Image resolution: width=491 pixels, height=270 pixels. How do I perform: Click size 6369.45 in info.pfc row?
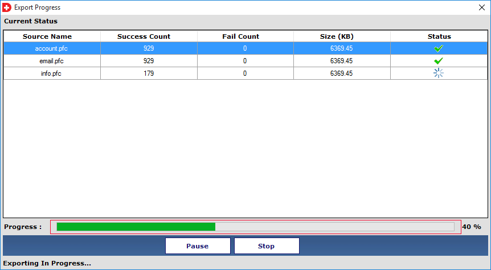pyautogui.click(x=341, y=73)
